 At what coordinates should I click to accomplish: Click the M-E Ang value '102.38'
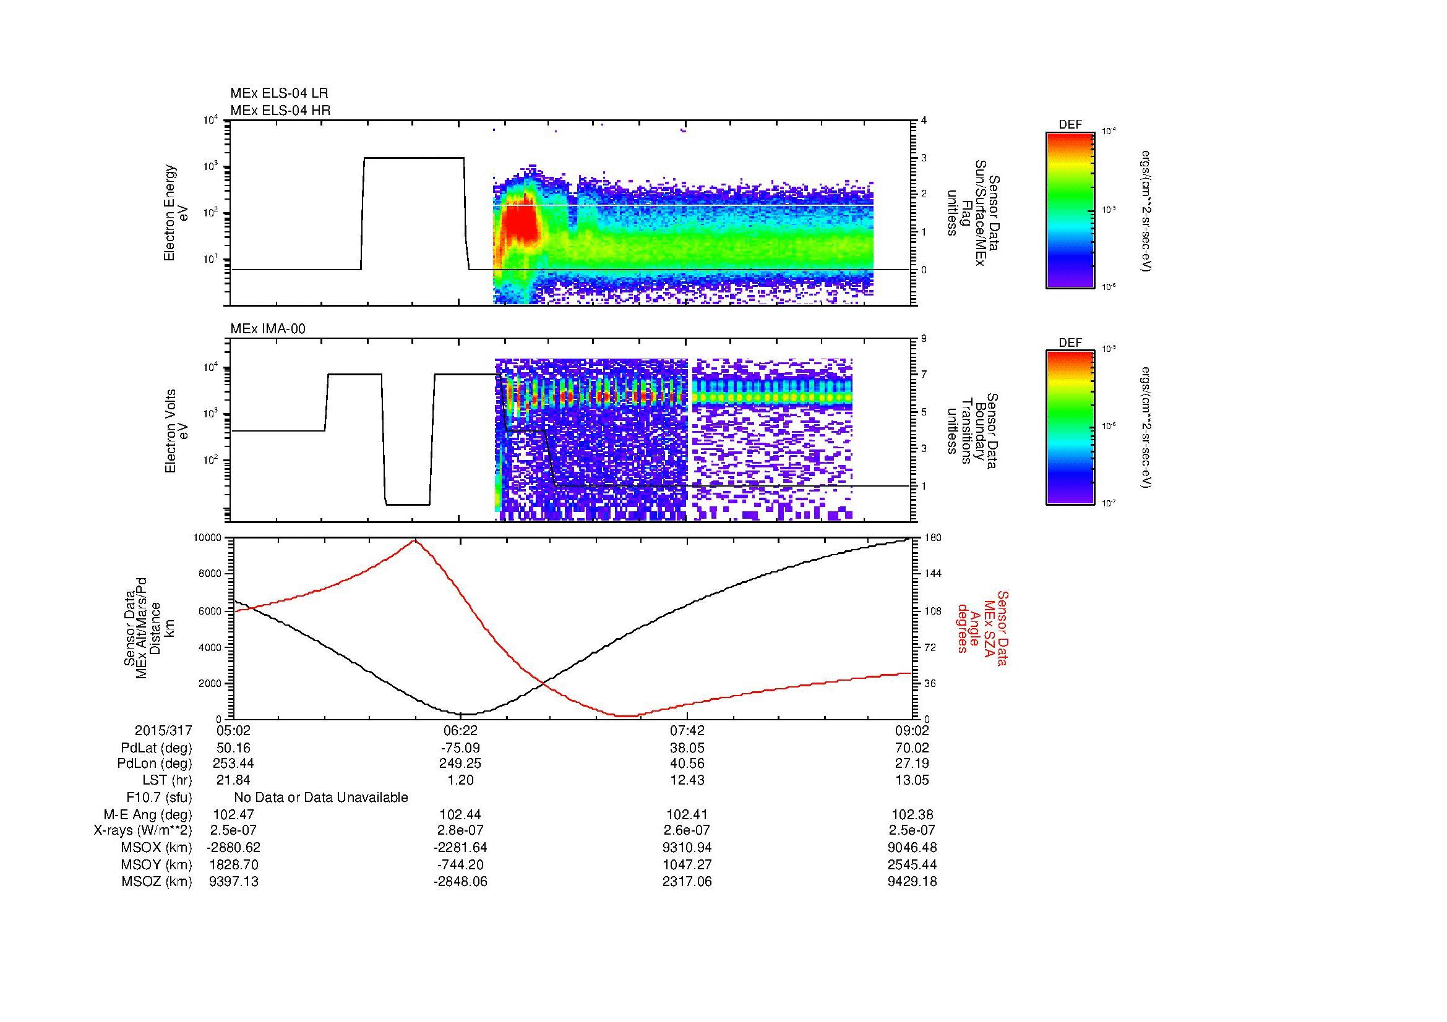click(912, 814)
